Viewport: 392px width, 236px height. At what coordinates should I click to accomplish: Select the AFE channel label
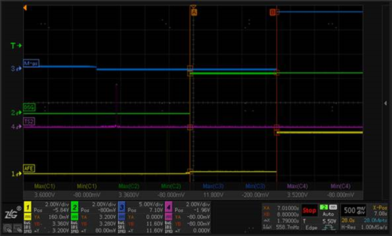[29, 168]
